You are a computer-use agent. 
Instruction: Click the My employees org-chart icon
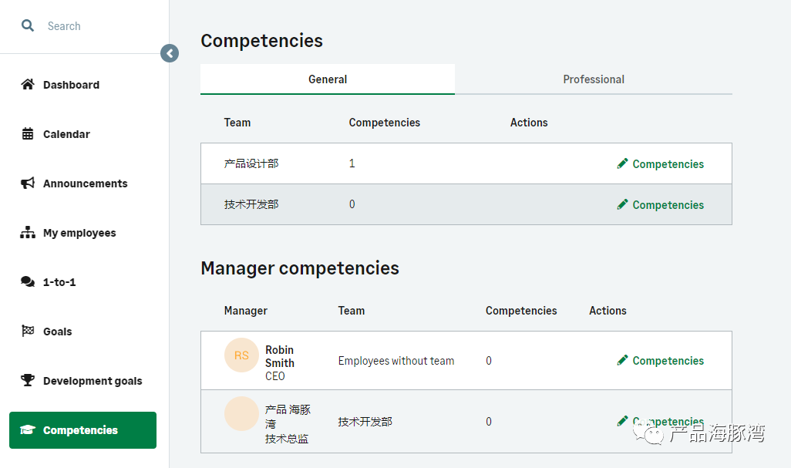pyautogui.click(x=28, y=233)
